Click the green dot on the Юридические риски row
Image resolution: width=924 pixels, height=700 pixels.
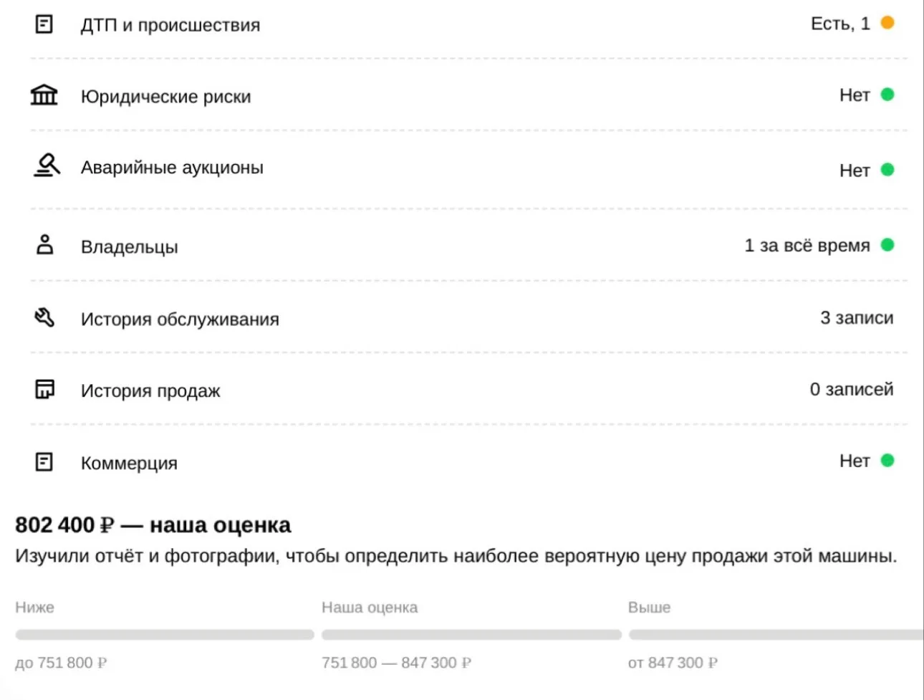pyautogui.click(x=887, y=95)
